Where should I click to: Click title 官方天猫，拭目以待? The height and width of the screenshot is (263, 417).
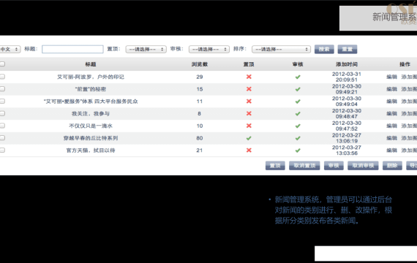tap(91, 150)
